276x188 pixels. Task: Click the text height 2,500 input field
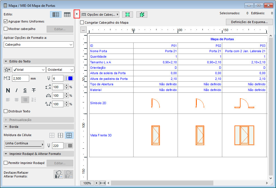pos(20,78)
